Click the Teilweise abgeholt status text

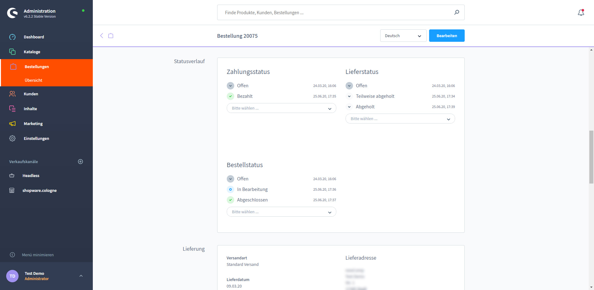pyautogui.click(x=375, y=96)
